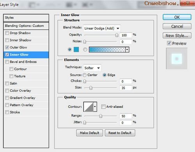Viewport: 195px width, 152px height.
Task: Choose Edge as the glow source
Action: [105, 75]
